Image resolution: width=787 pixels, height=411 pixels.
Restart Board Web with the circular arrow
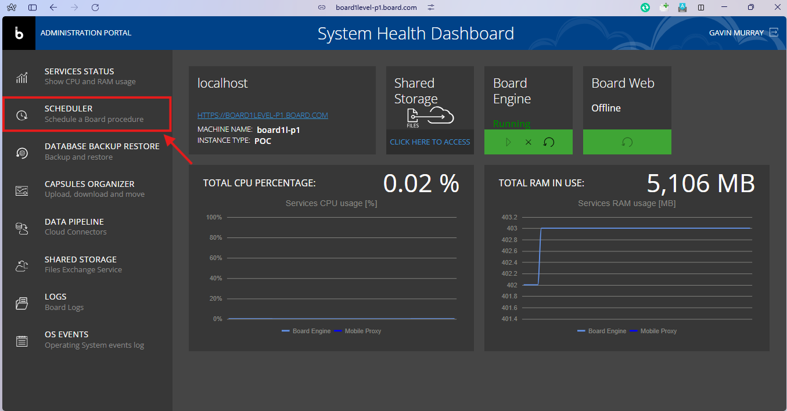click(x=627, y=142)
